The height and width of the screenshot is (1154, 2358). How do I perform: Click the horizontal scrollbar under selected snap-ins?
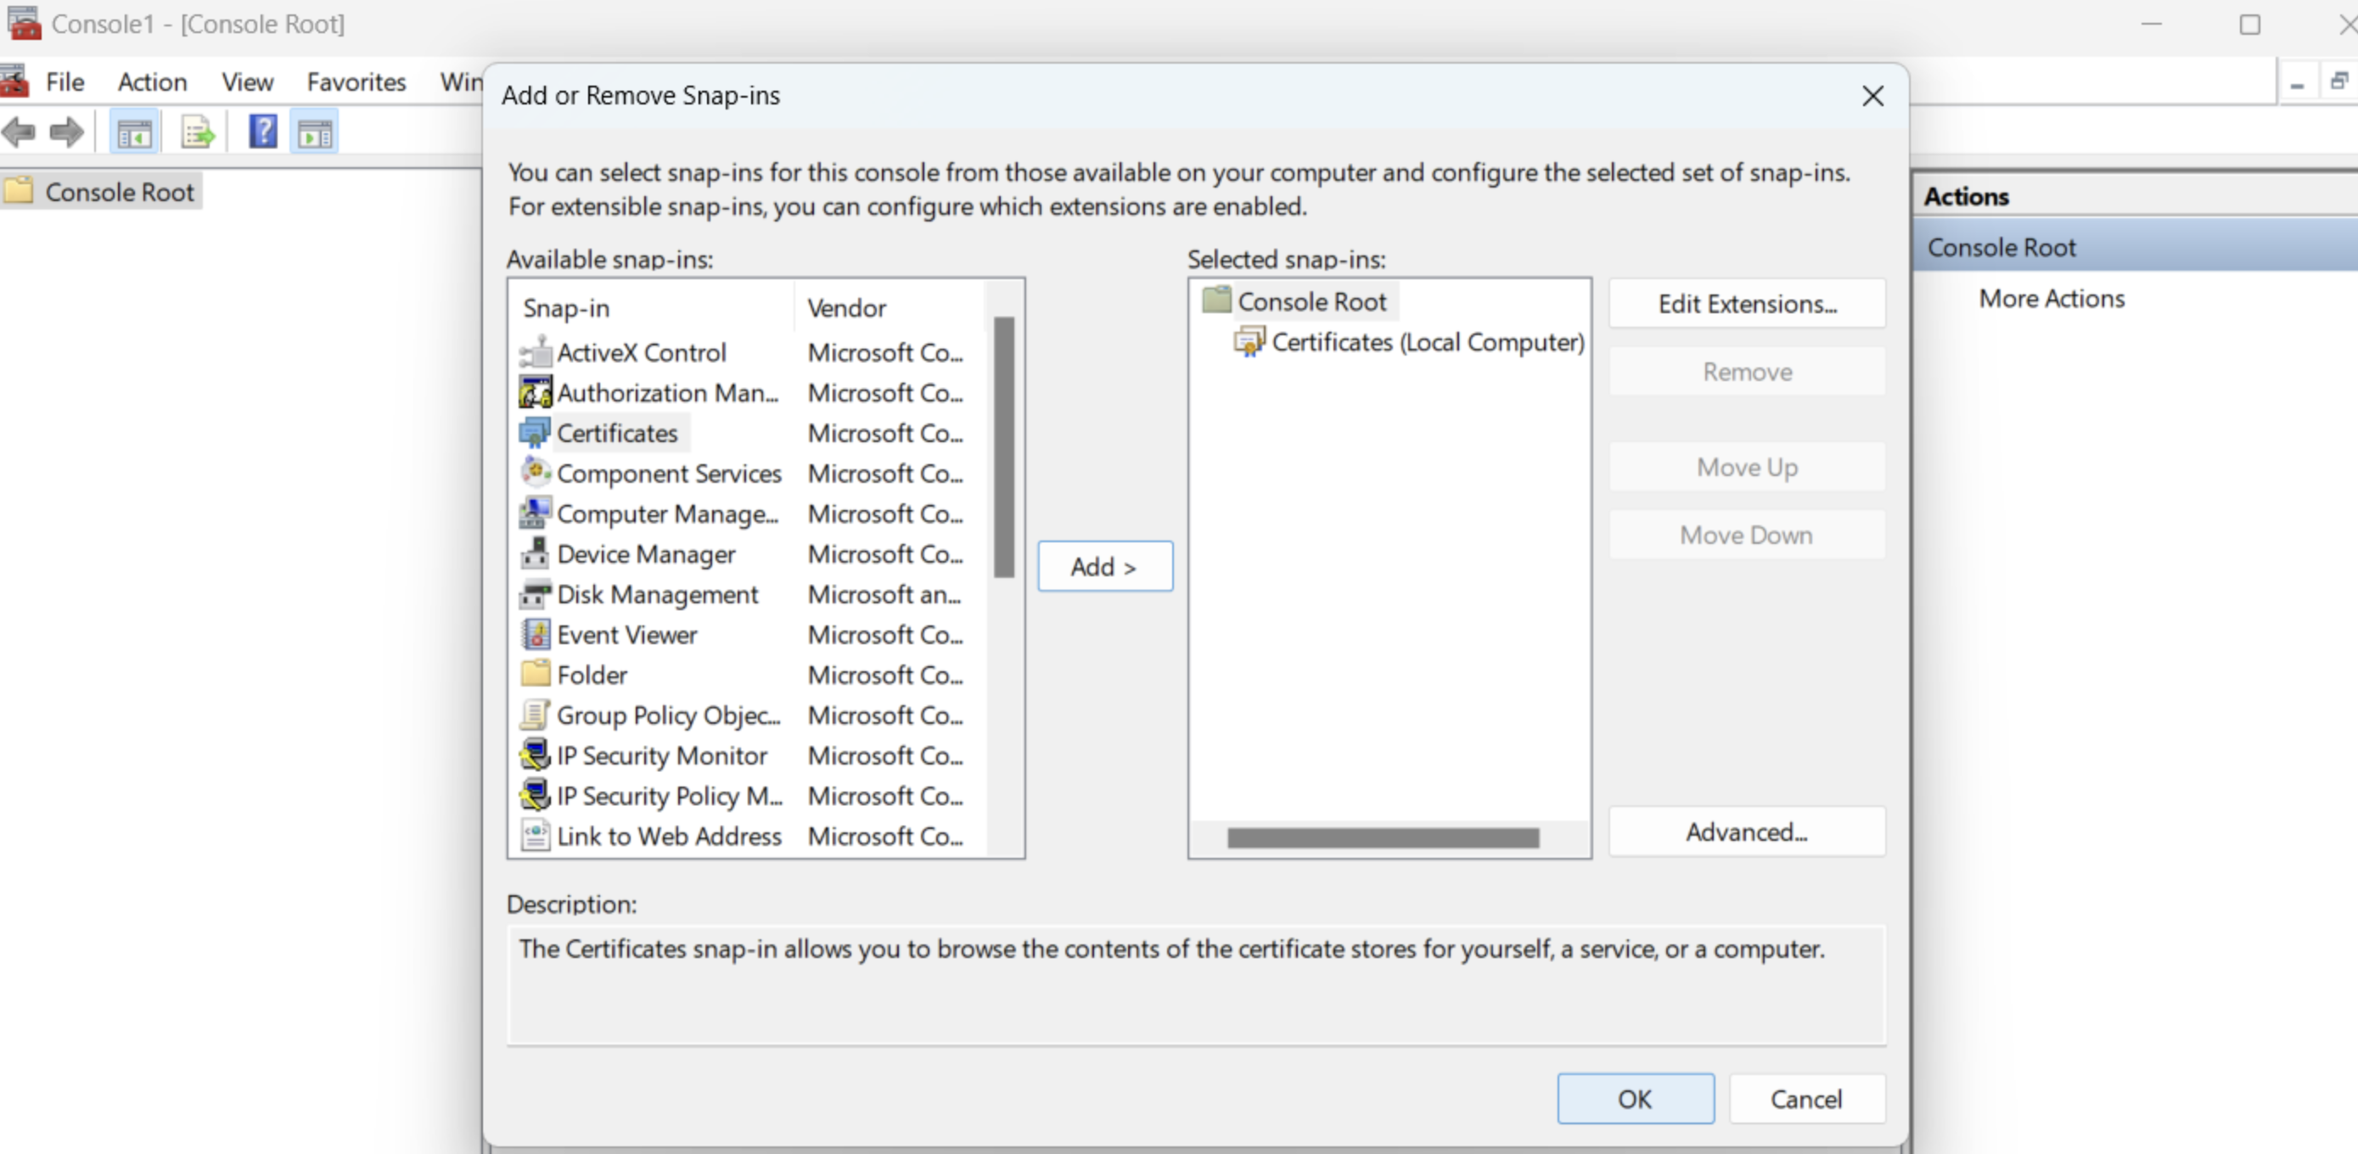1382,838
